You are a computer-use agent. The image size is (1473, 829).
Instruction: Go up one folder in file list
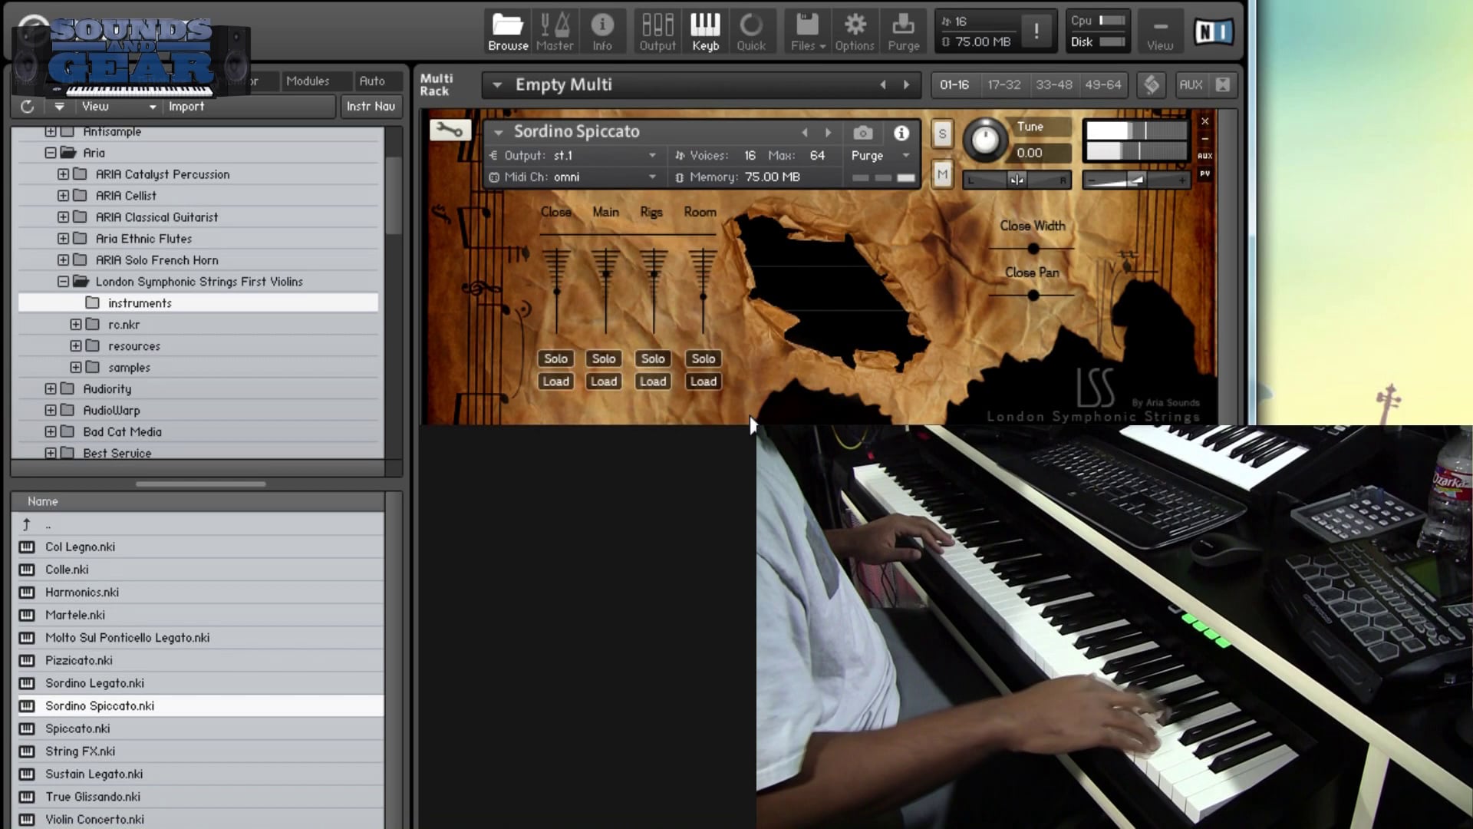coord(27,524)
